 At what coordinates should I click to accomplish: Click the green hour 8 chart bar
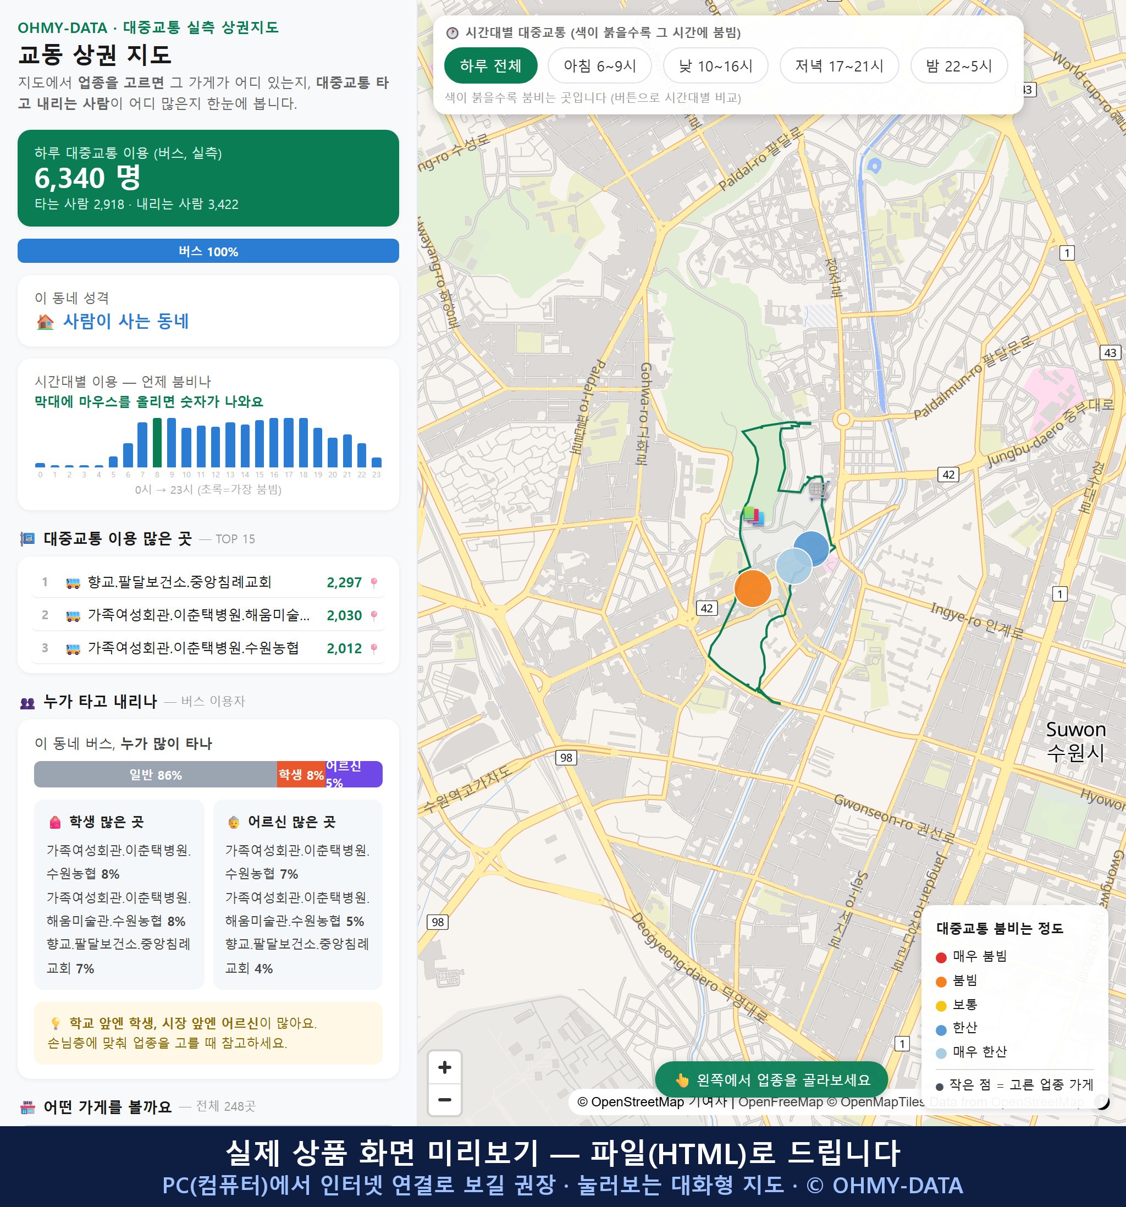157,443
